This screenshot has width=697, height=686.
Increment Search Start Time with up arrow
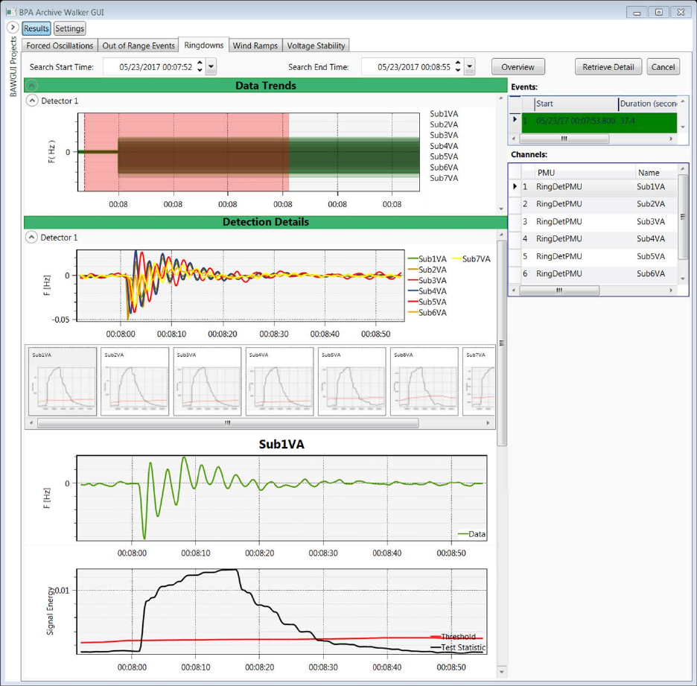[x=200, y=63]
